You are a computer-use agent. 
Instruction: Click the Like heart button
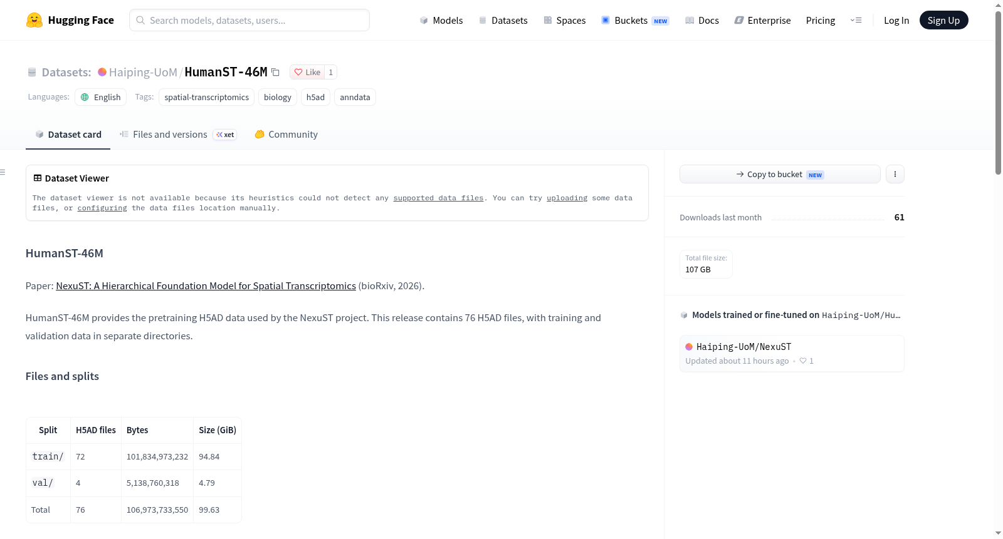tap(307, 72)
